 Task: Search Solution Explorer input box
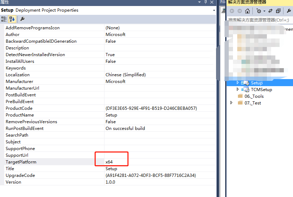click(x=260, y=20)
